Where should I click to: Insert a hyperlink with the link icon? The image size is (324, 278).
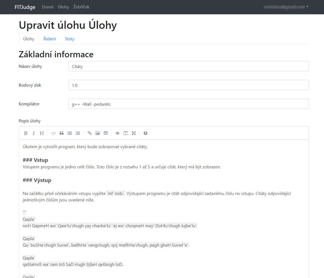90,133
